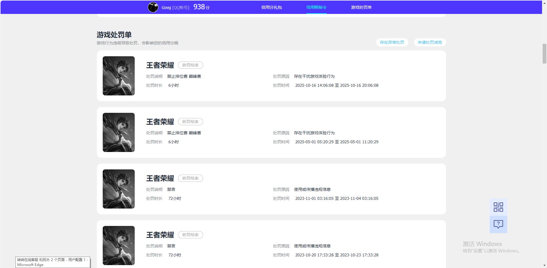
Task: Click 处罚结束 badge on second penalty card
Action: [x=190, y=122]
